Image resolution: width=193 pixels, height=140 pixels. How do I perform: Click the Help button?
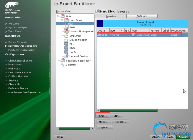pos(60,137)
